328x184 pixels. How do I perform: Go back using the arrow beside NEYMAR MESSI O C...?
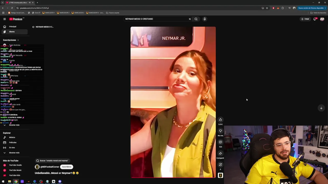33,27
